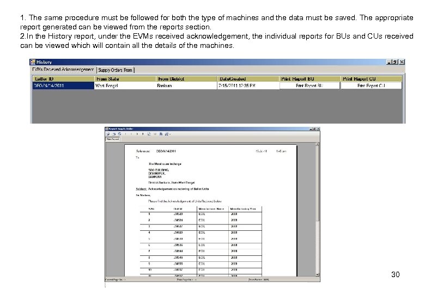Go to last page in the report viewer
This screenshot has height=294, width=425.
pos(143,134)
